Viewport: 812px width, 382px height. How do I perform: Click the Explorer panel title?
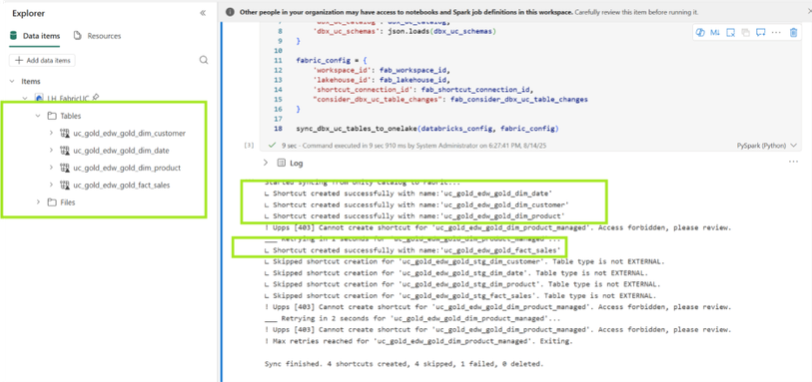(28, 13)
